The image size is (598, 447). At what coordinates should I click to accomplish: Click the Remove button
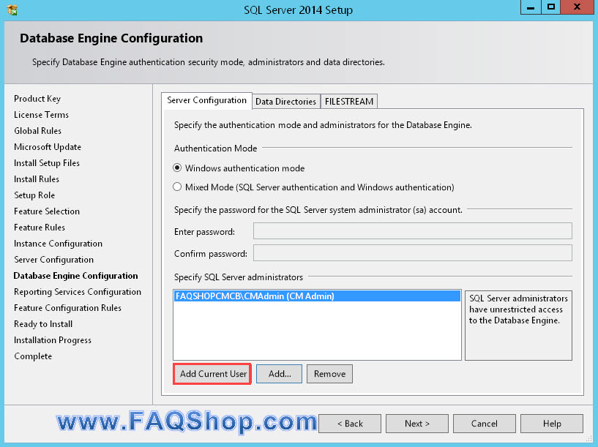tap(329, 374)
